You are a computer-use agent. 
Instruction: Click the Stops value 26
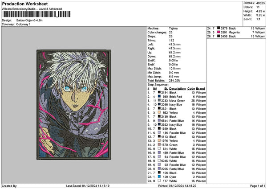pos(170,37)
